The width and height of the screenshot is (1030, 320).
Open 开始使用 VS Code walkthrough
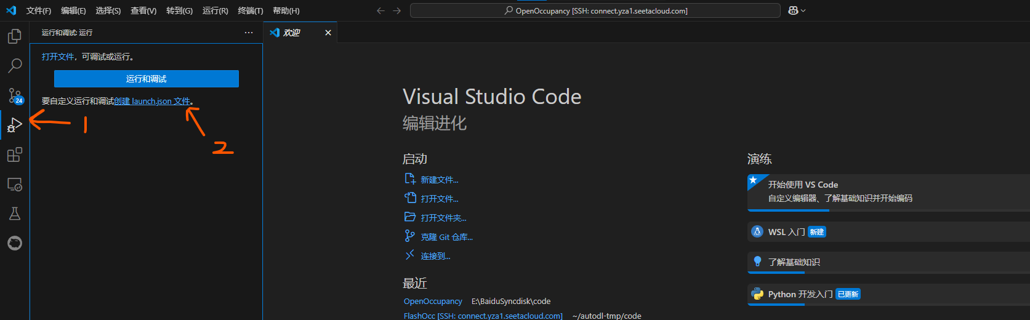pyautogui.click(x=888, y=192)
